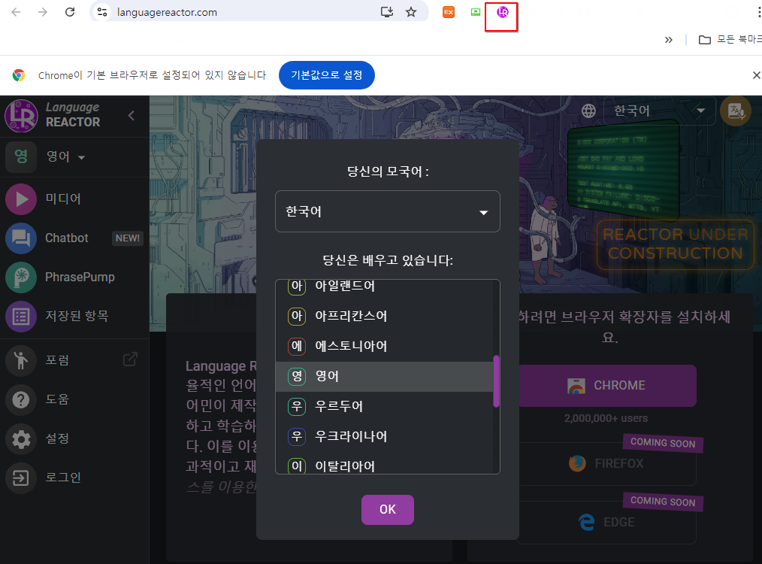Open the 포럼 forum icon
The width and height of the screenshot is (762, 564).
pyautogui.click(x=21, y=361)
